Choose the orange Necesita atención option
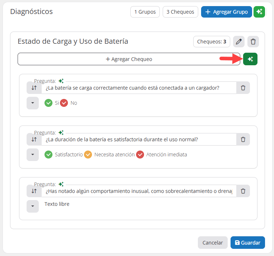274x256 pixels. point(88,155)
